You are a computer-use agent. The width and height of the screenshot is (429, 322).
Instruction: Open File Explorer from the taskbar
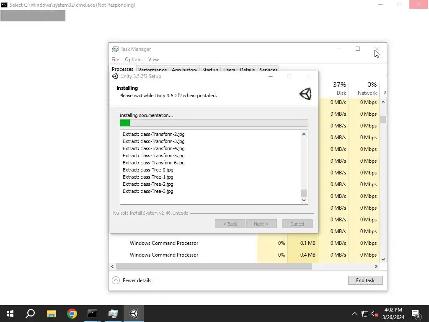(x=51, y=314)
